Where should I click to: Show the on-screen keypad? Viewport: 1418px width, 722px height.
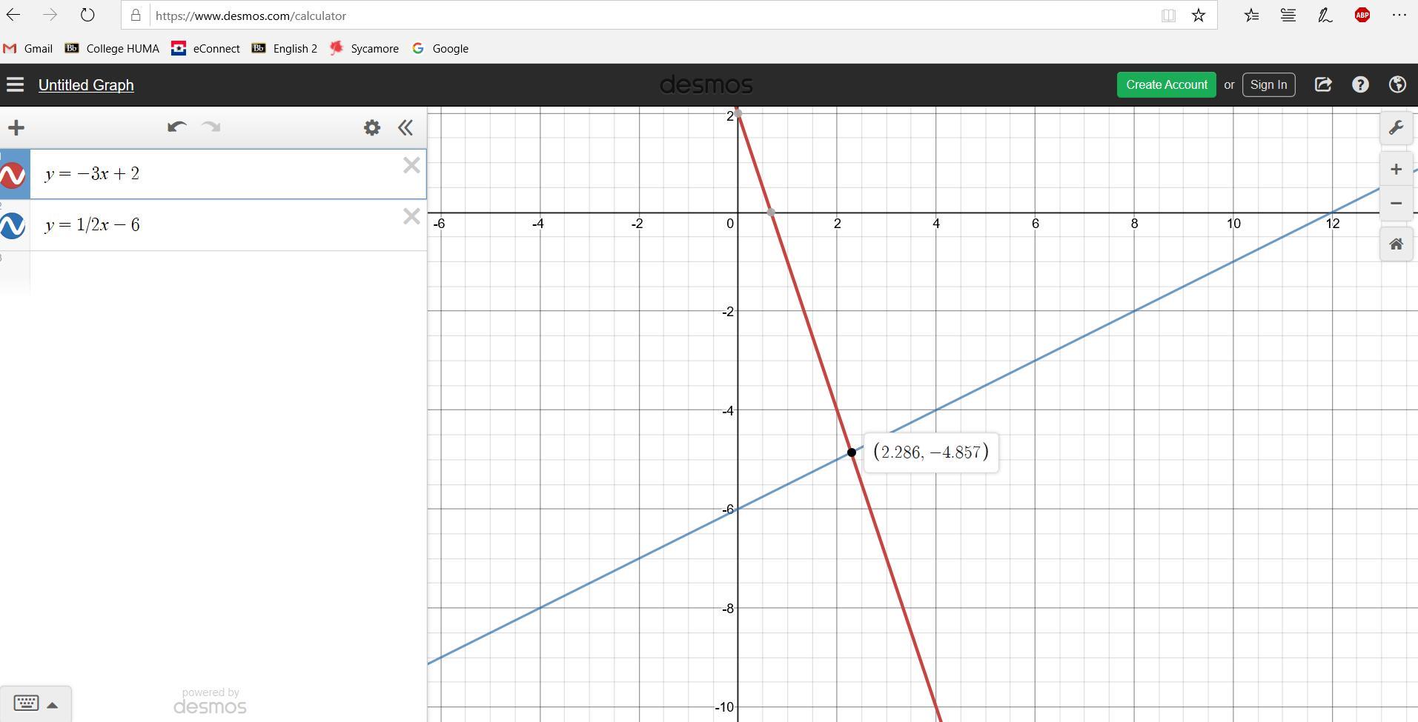pos(26,703)
